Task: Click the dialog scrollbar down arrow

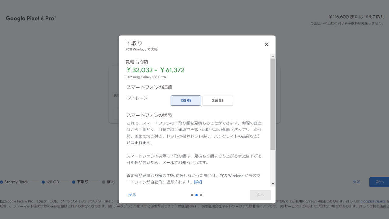Action: tap(273, 184)
